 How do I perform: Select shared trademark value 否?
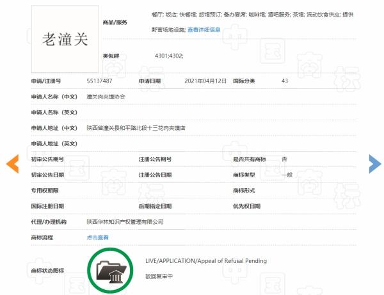pyautogui.click(x=284, y=159)
